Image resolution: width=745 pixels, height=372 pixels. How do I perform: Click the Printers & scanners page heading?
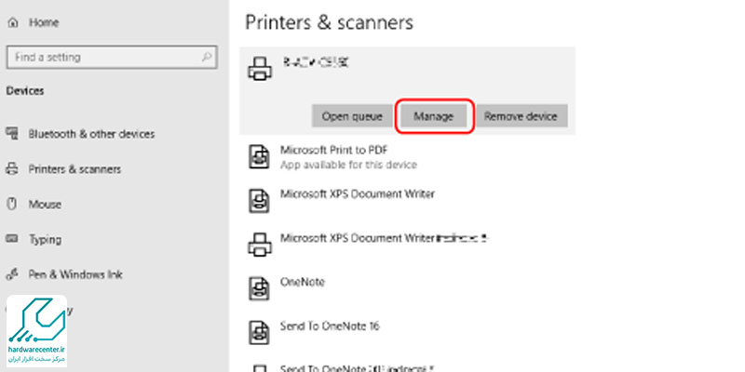(330, 22)
